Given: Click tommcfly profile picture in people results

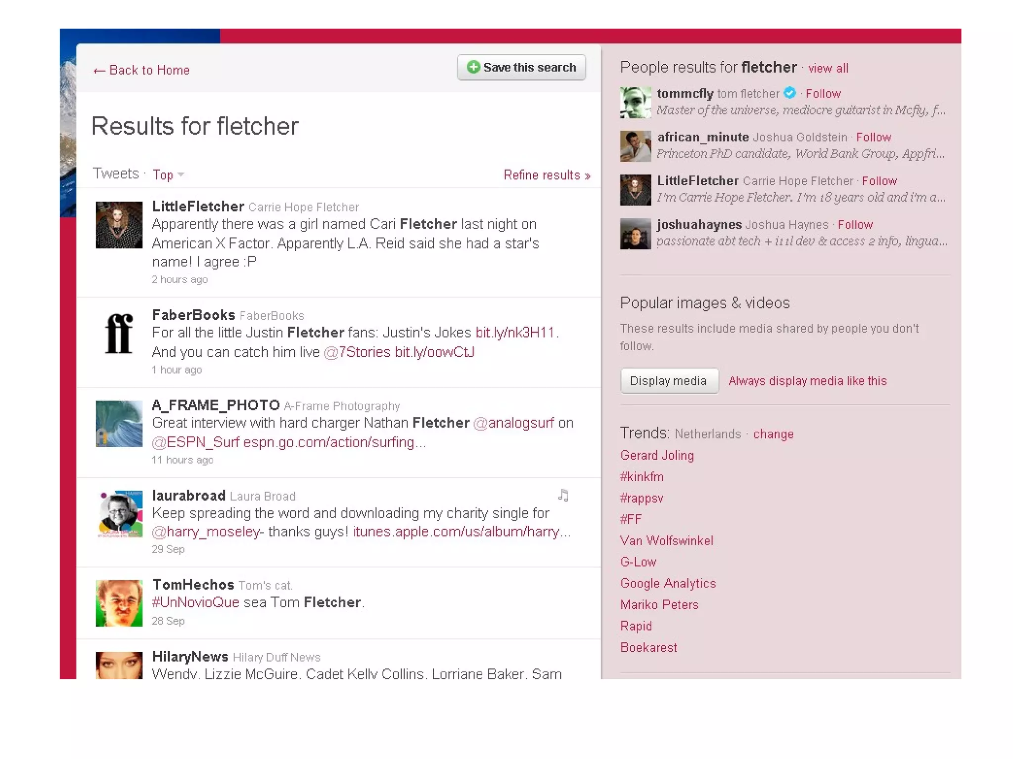Looking at the screenshot, I should (x=635, y=102).
